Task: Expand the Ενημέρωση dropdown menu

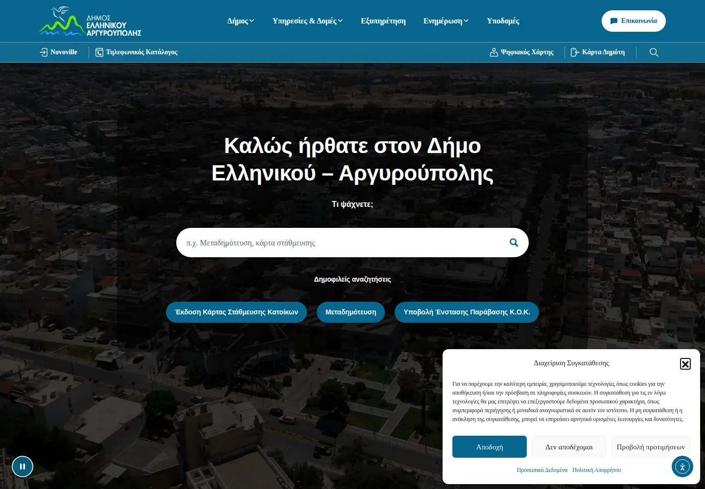Action: coord(446,21)
